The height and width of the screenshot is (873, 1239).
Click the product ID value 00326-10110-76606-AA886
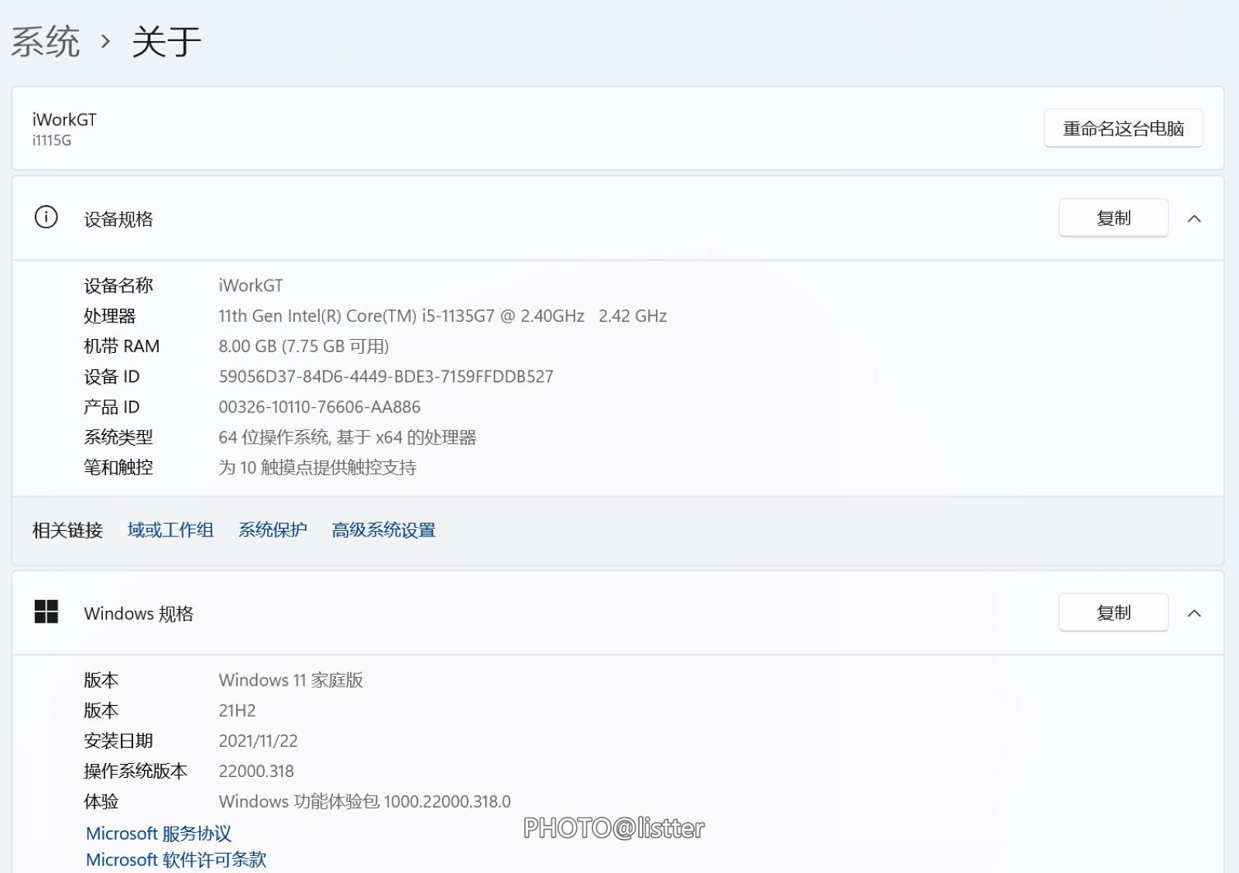(319, 407)
